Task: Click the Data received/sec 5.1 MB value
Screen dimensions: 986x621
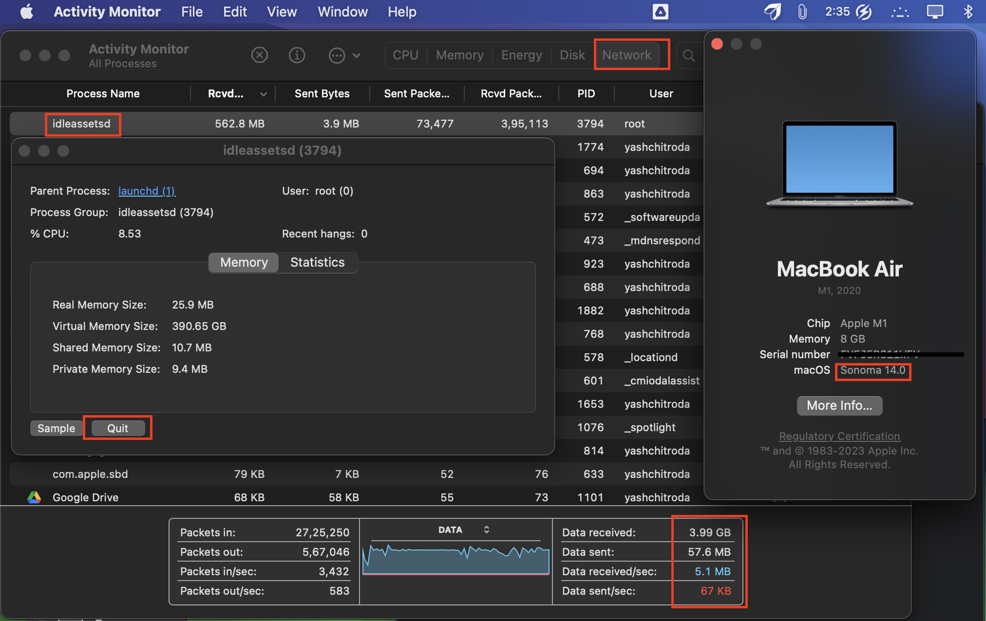Action: (713, 571)
